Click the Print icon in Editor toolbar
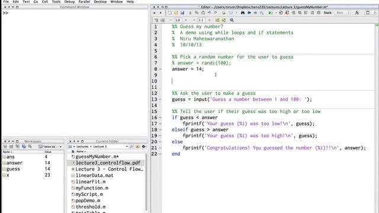Image resolution: width=379 pixels, height=213 pixels. click(224, 13)
